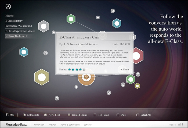Open E-Class Experience Videos

coord(20,31)
